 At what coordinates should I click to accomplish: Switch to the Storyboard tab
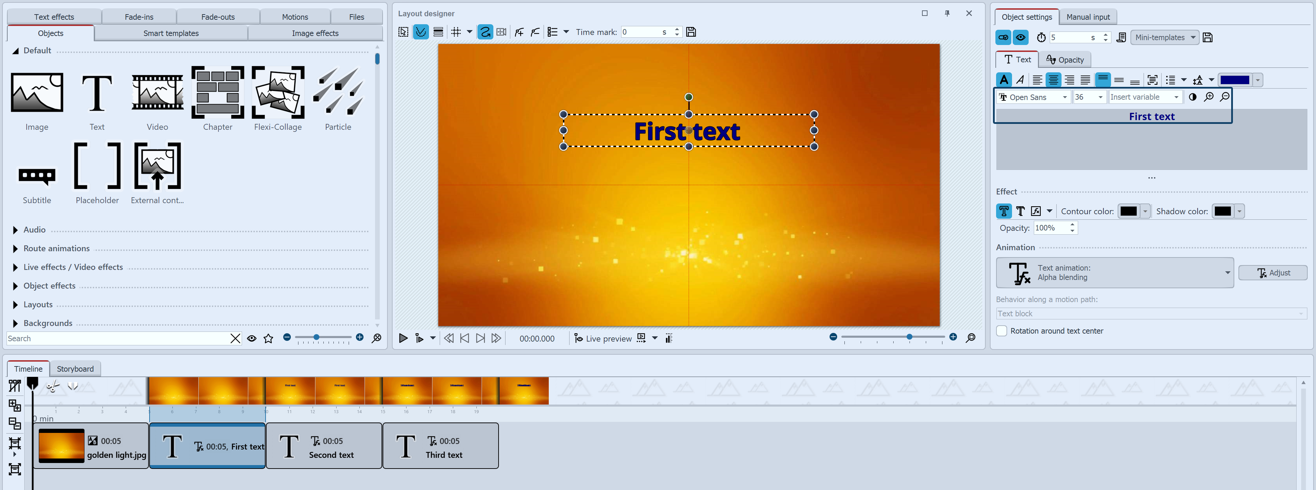[x=75, y=369]
